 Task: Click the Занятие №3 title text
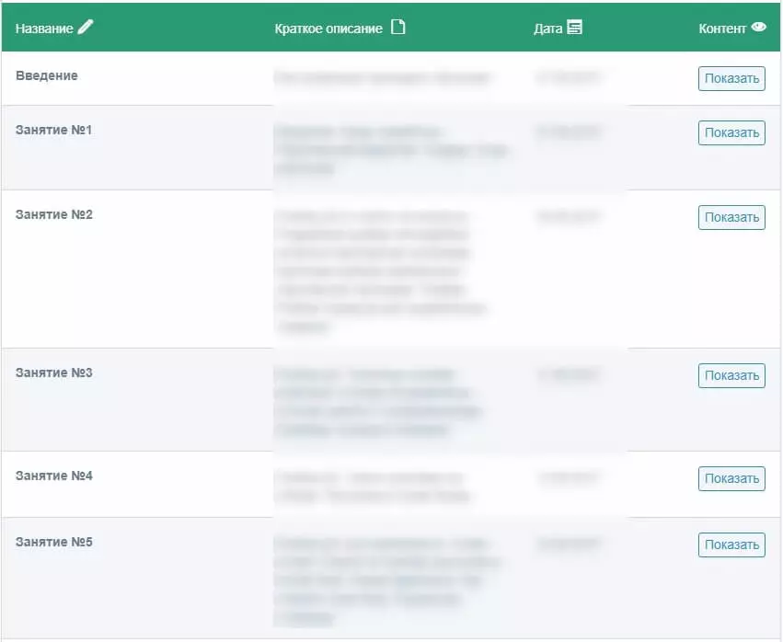click(54, 373)
